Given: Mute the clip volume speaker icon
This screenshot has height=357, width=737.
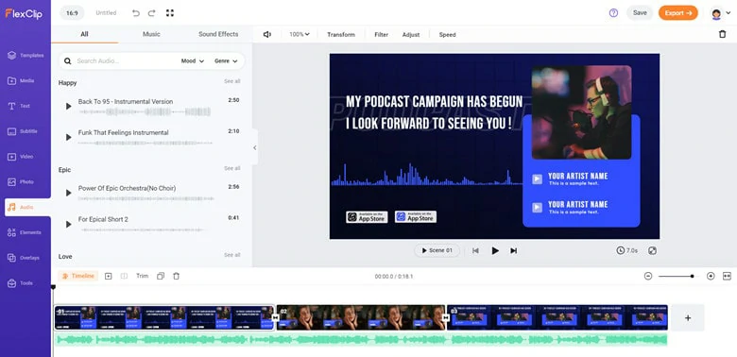Looking at the screenshot, I should pos(267,34).
